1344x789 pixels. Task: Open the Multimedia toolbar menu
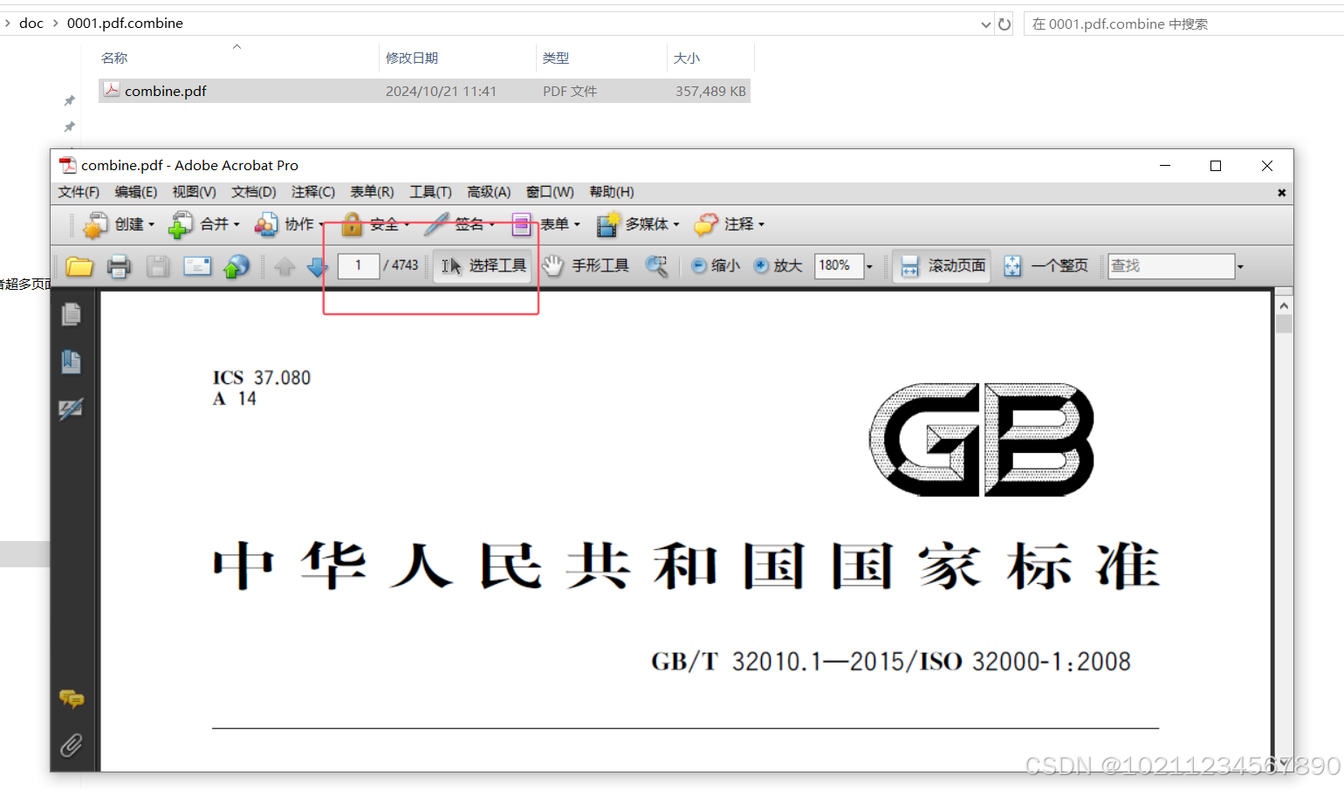tap(637, 224)
